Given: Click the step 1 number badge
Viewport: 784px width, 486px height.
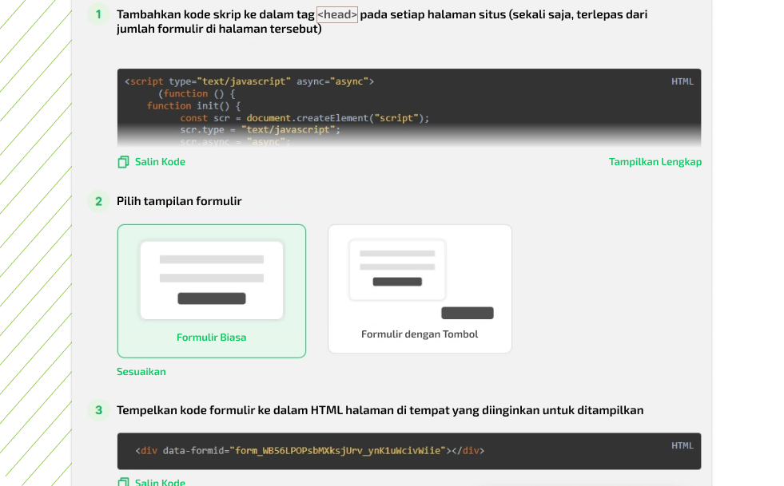Looking at the screenshot, I should 98,14.
